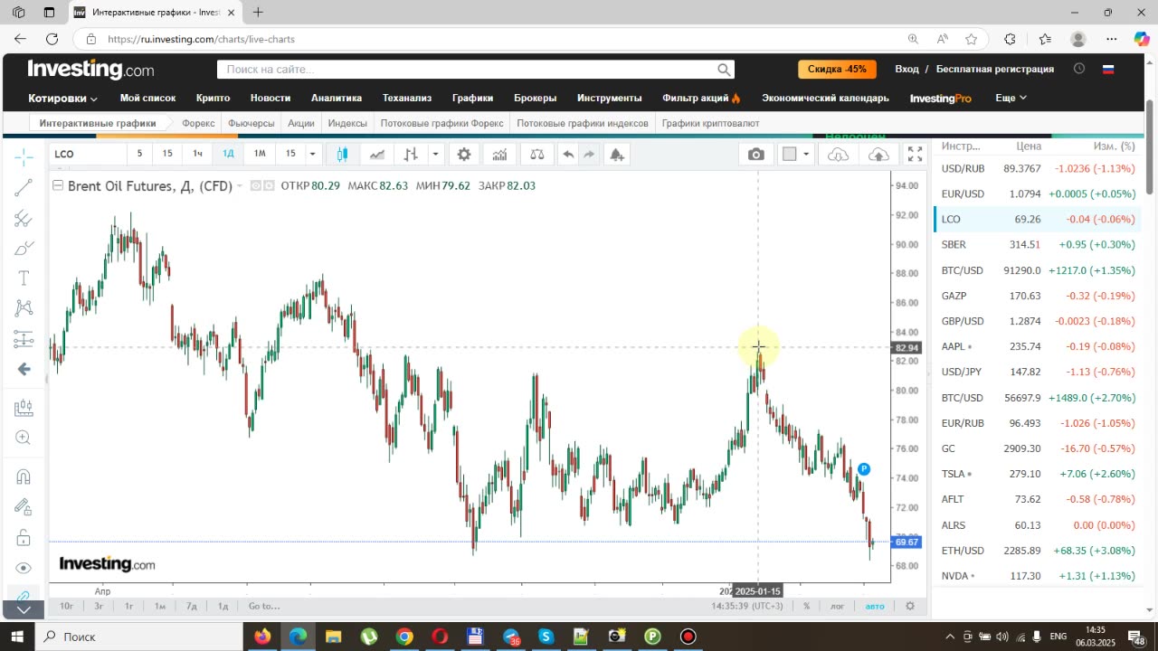The height and width of the screenshot is (651, 1158).
Task: Open compare symbols scales icon
Action: [537, 154]
